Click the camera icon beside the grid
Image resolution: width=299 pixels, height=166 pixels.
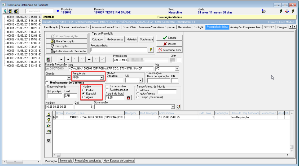[x=49, y=140]
